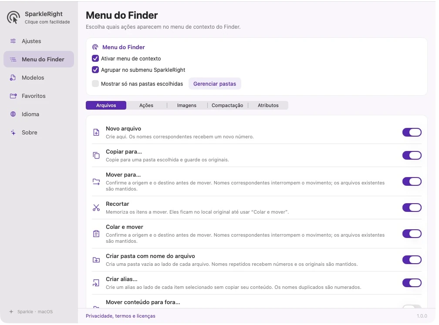Switch off the Recortar toggle
Image resolution: width=439 pixels, height=325 pixels.
(412, 208)
